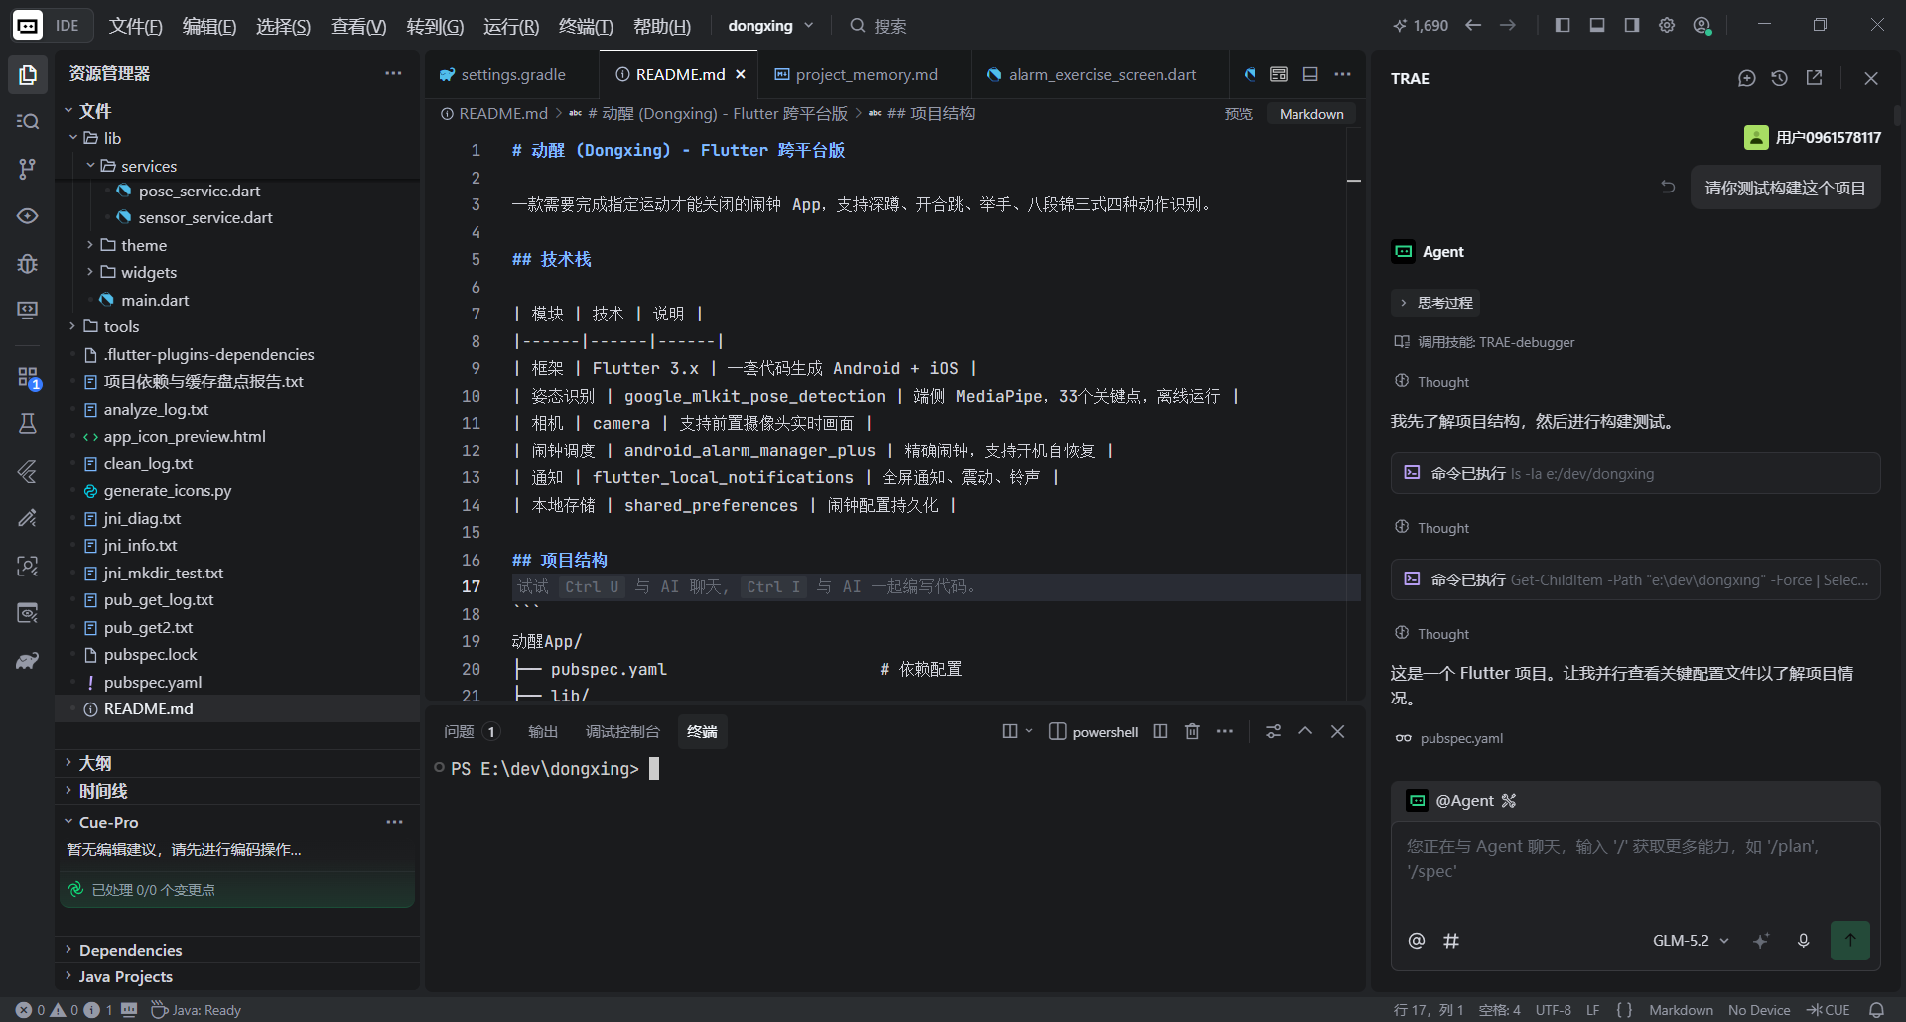Click the 1,690 credits sparkle indicator

pos(1421,25)
